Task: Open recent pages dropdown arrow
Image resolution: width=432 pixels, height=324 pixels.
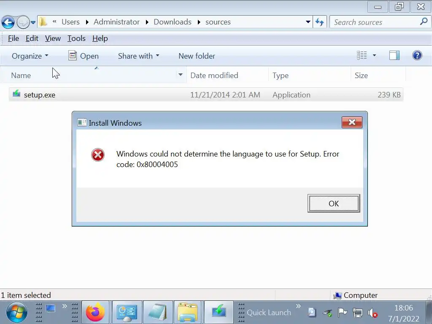Action: [33, 22]
